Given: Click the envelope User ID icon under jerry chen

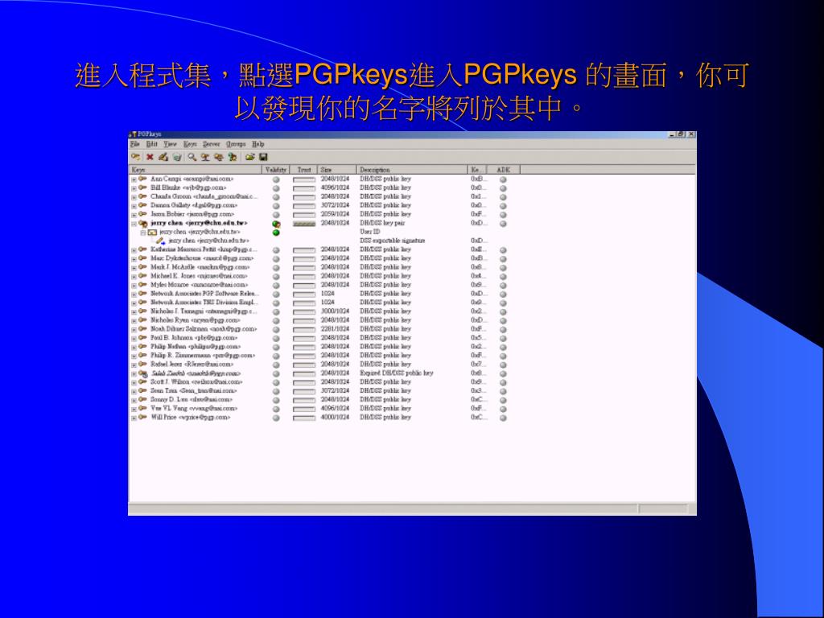Looking at the screenshot, I should pos(152,233).
